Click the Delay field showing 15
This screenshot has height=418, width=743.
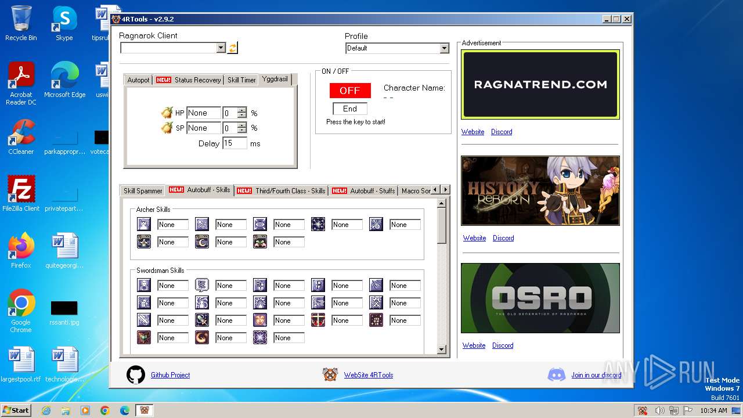tap(235, 143)
